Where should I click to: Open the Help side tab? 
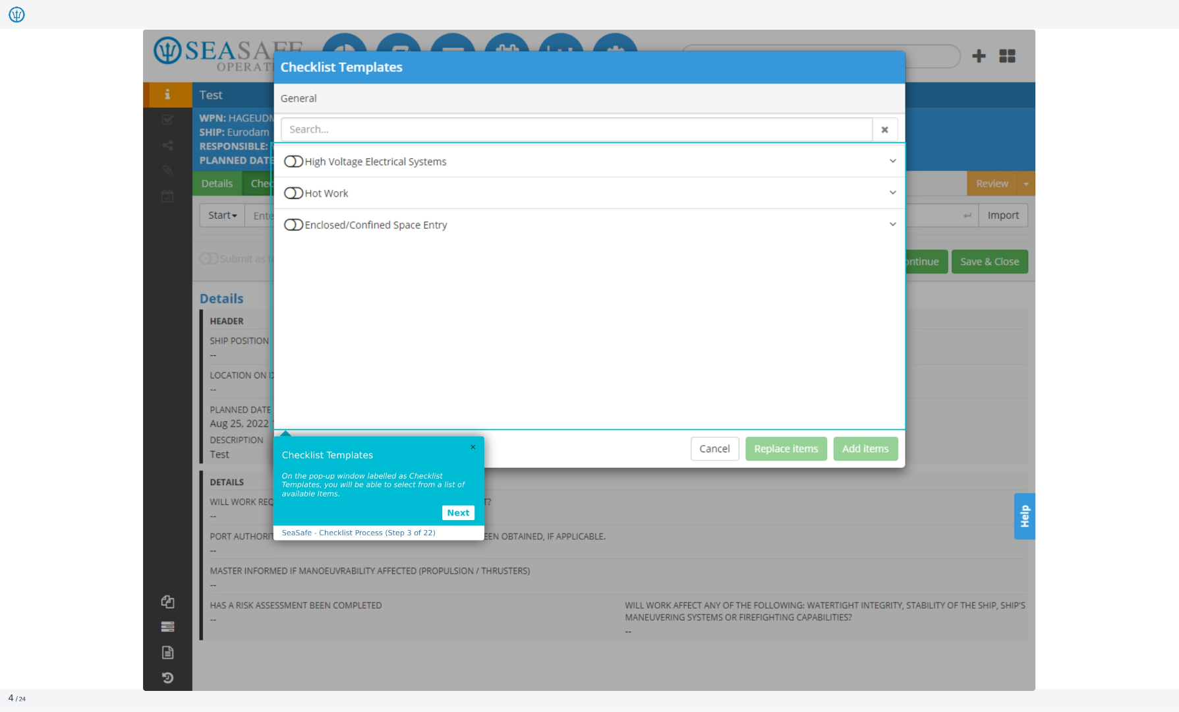click(1024, 516)
